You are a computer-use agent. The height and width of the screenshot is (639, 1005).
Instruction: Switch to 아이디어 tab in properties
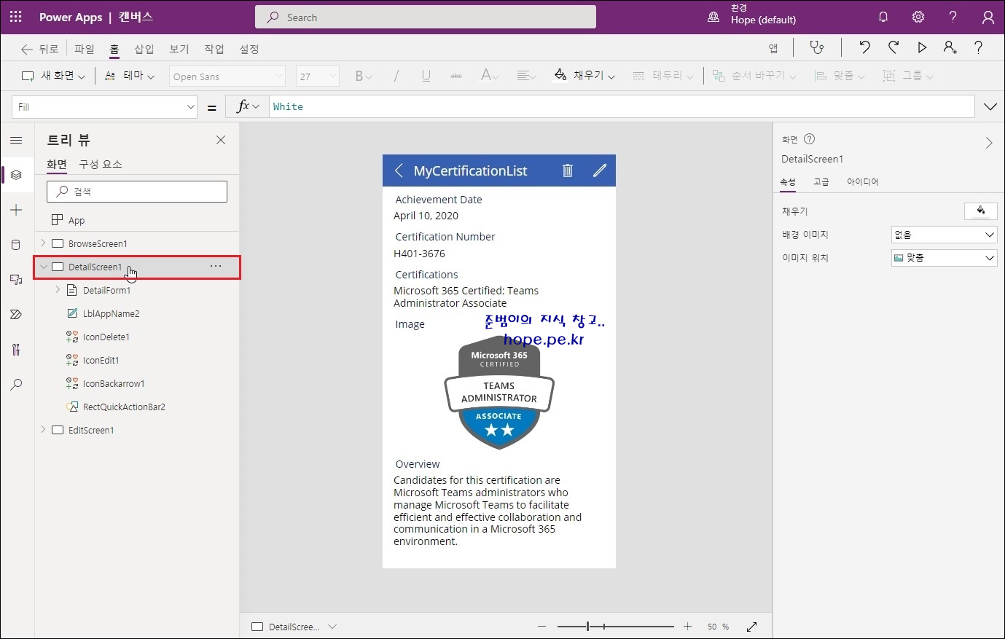[x=863, y=181]
